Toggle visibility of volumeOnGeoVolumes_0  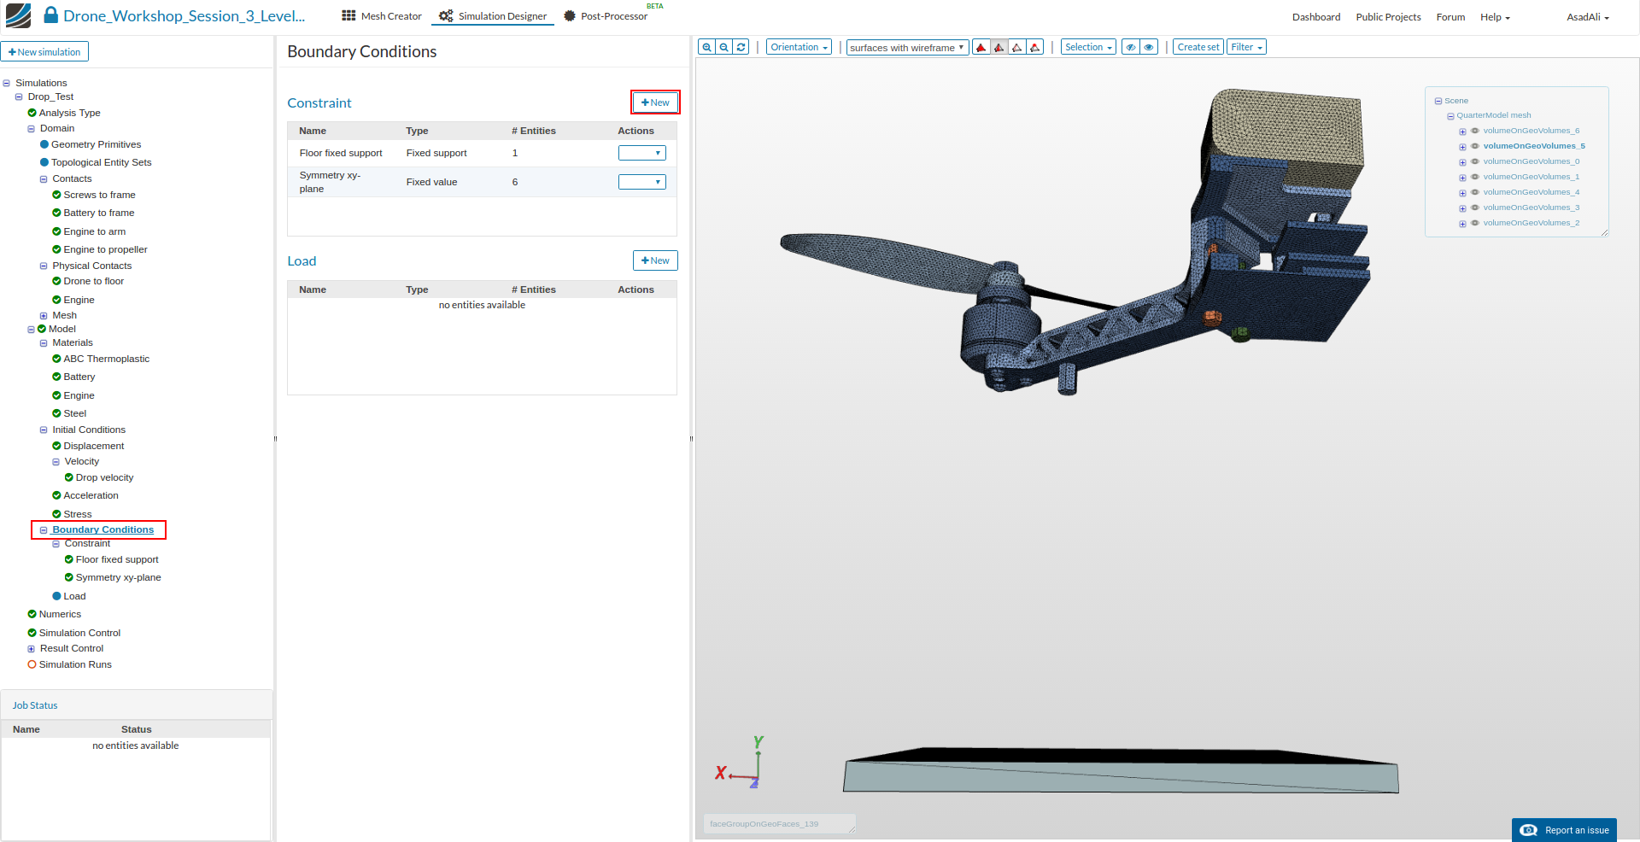pyautogui.click(x=1474, y=161)
